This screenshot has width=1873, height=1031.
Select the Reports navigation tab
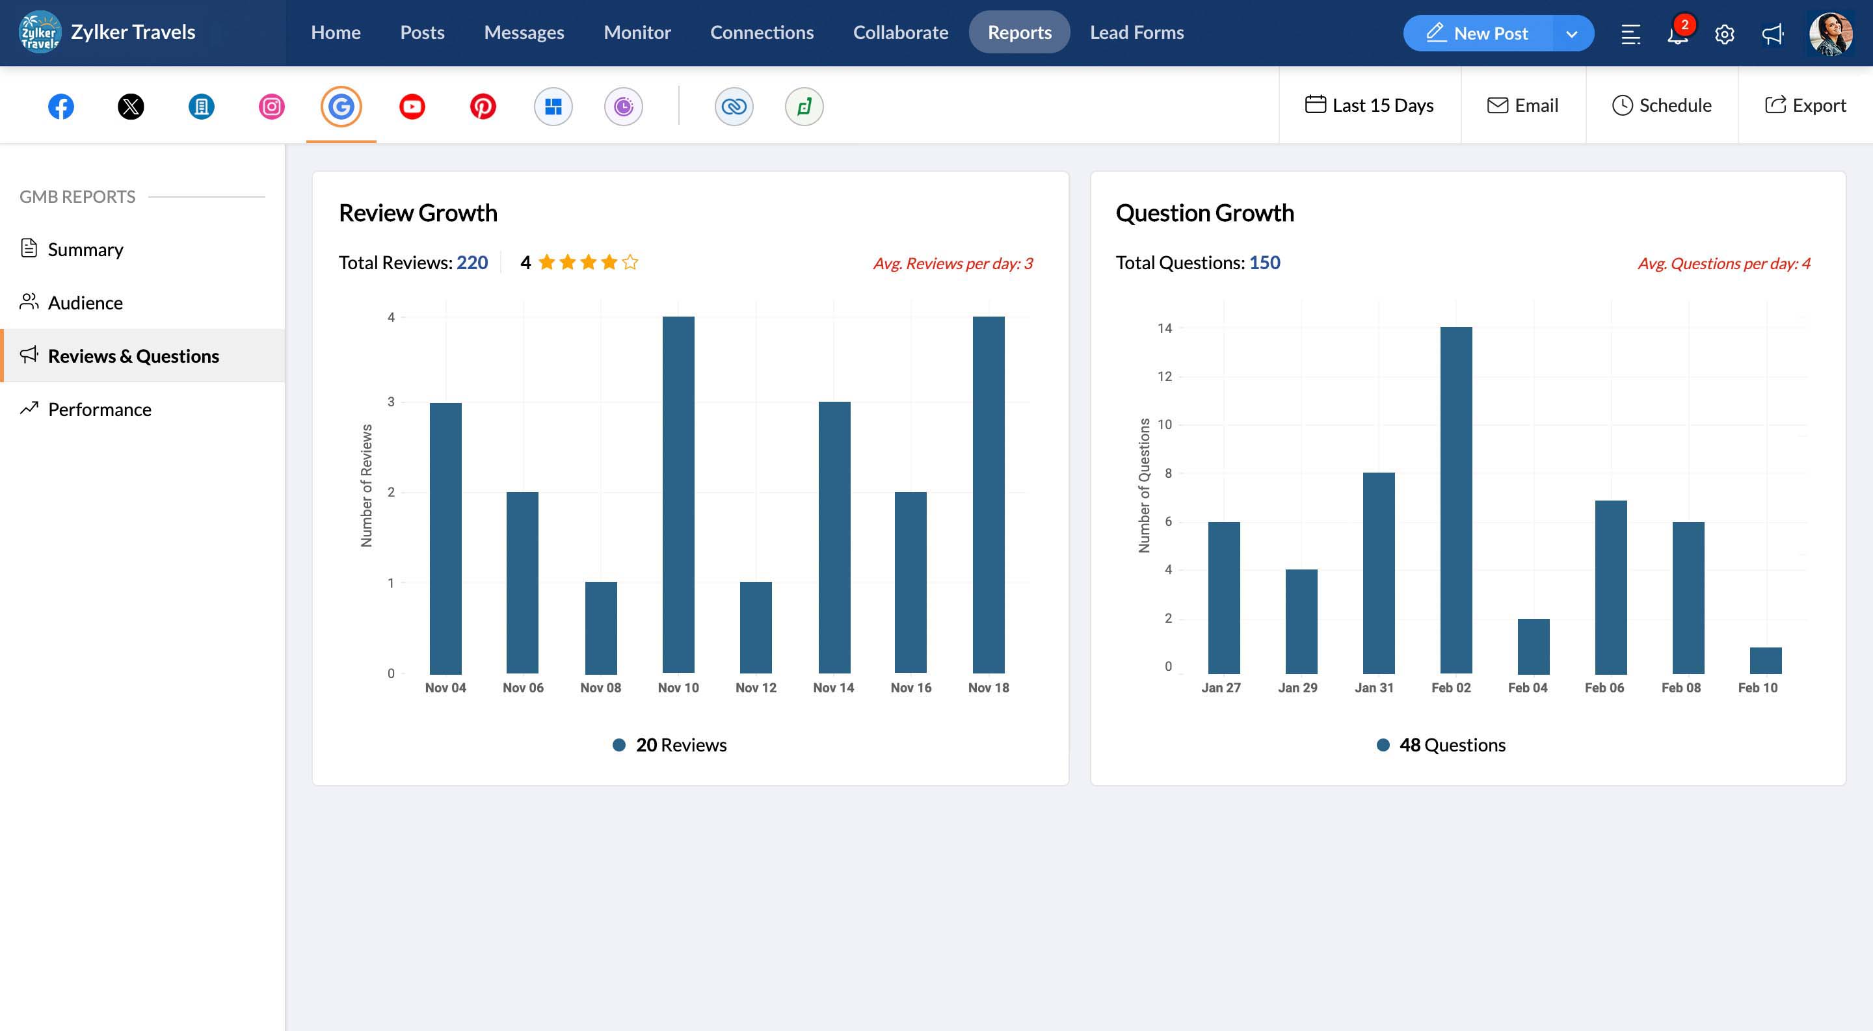1020,32
